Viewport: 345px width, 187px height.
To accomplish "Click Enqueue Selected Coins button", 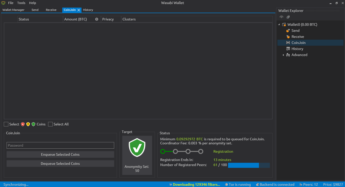I will coord(60,154).
